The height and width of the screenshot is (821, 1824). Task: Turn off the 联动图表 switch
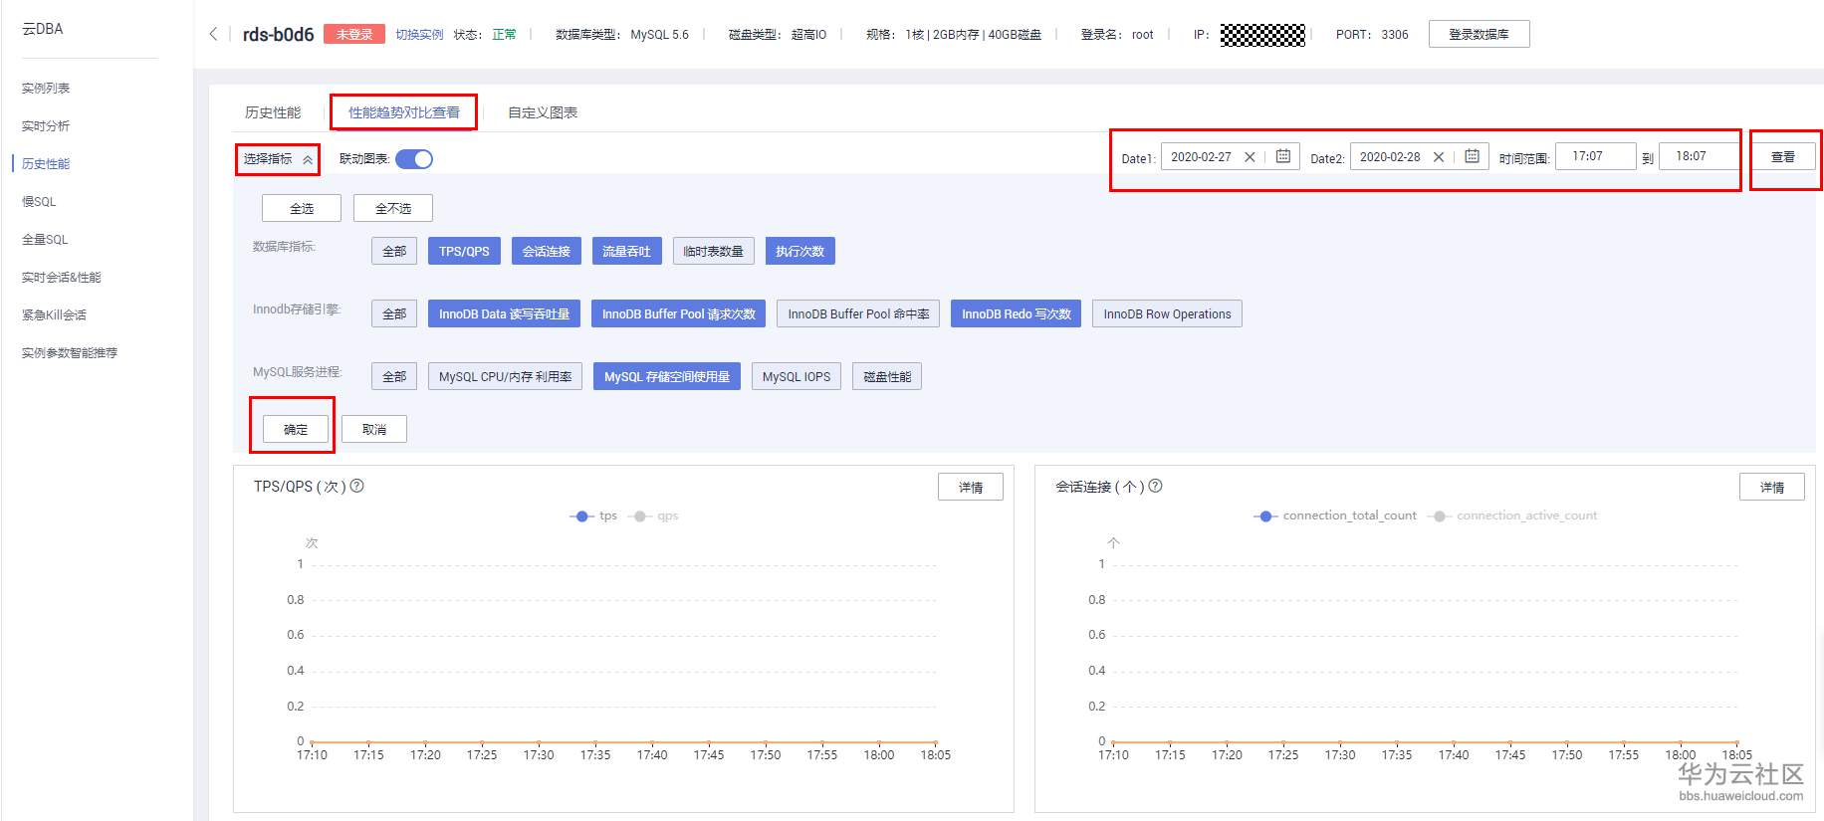[x=414, y=159]
